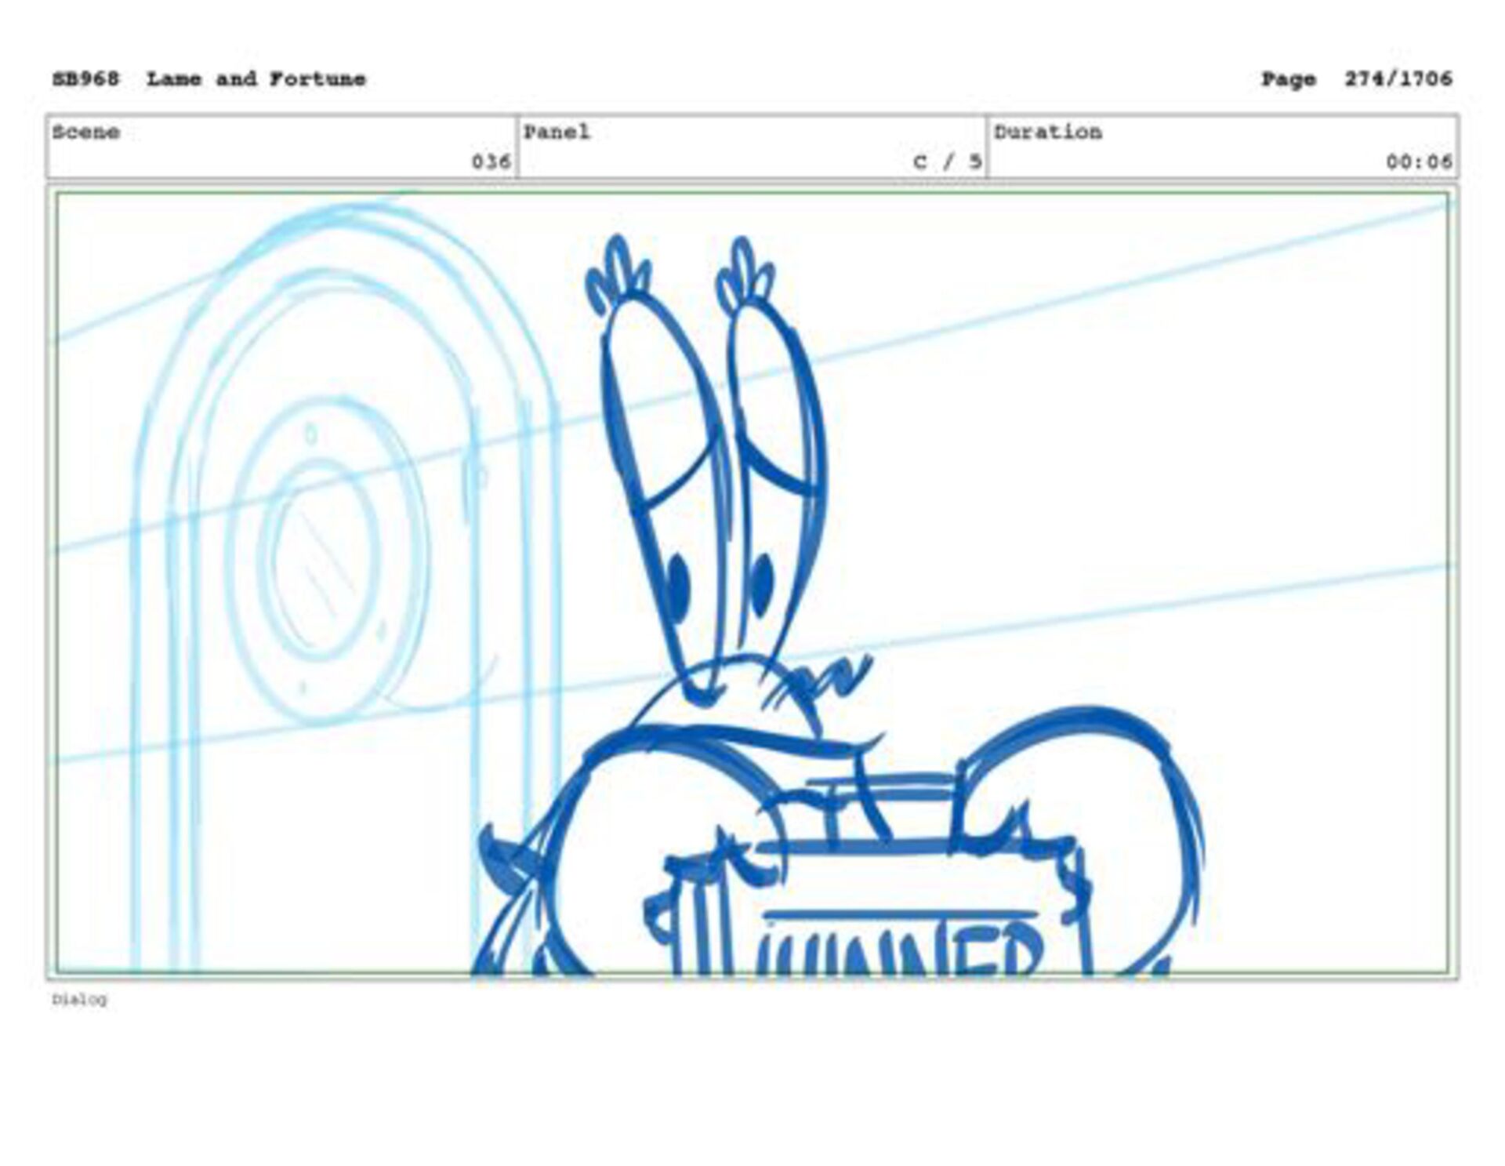Select the 'Duration' header label
The image size is (1505, 1166).
[1048, 132]
